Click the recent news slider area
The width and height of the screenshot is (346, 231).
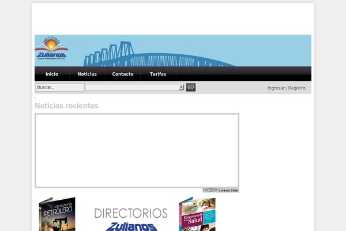pyautogui.click(x=137, y=150)
